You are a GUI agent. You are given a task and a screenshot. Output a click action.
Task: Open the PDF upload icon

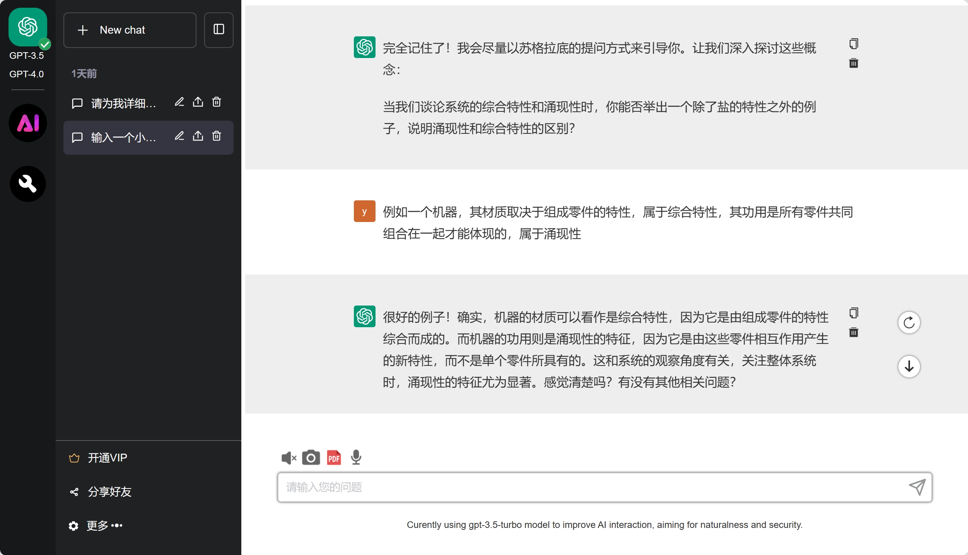coord(334,458)
